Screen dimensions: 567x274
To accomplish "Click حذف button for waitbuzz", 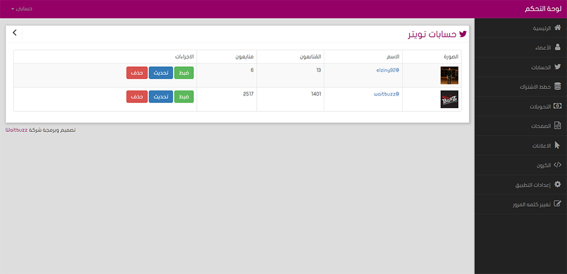I will click(137, 96).
